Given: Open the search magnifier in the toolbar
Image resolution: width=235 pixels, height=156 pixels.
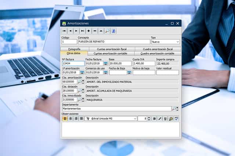Looking at the screenshot, I should coord(107,31).
